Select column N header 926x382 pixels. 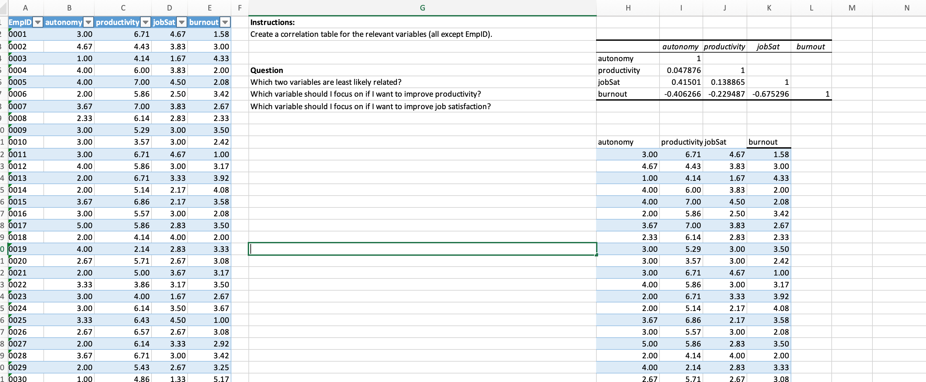click(906, 8)
